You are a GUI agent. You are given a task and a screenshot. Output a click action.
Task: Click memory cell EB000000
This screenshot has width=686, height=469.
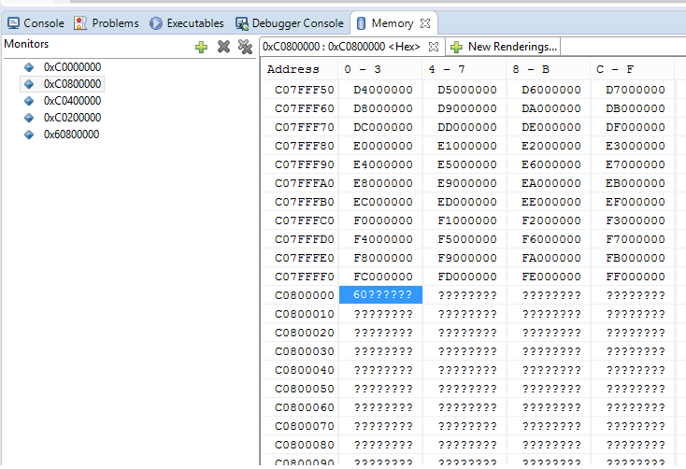point(635,183)
